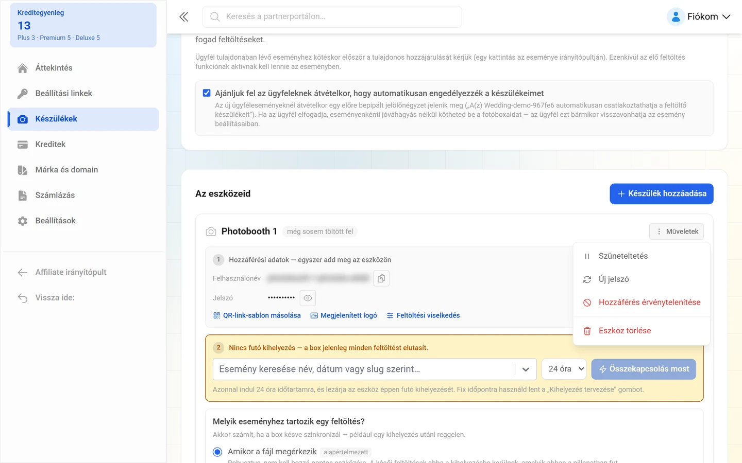Click the Beállítási linkek key icon
Viewport: 742px width, 463px height.
[x=23, y=94]
